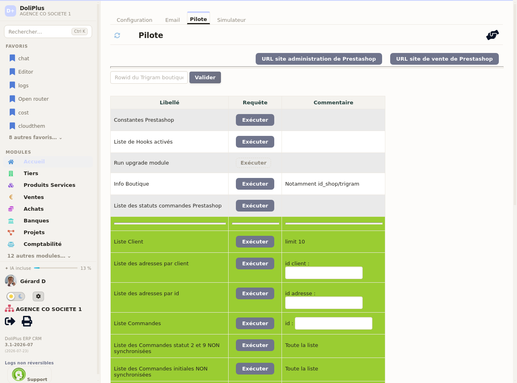Click the Comptabilité balance scale icon
This screenshot has width=517, height=383.
pyautogui.click(x=11, y=244)
